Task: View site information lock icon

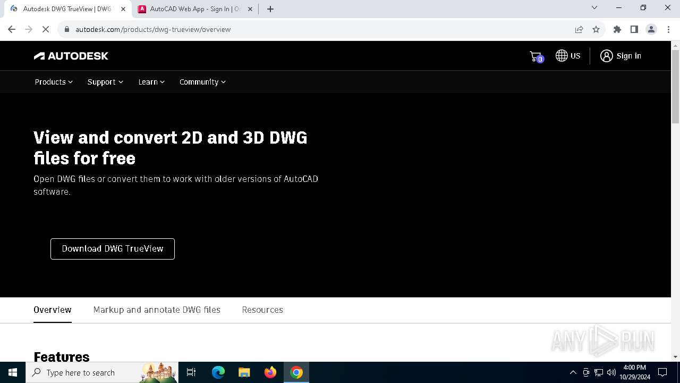Action: 67,29
